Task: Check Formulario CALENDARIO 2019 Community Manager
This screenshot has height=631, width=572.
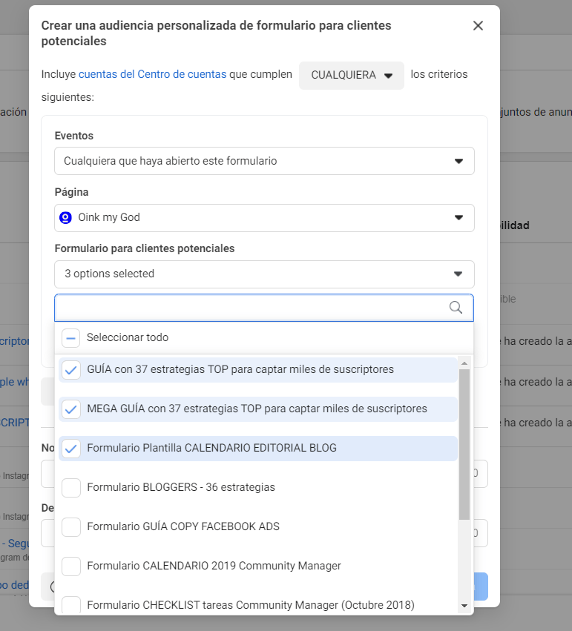Action: tap(70, 566)
